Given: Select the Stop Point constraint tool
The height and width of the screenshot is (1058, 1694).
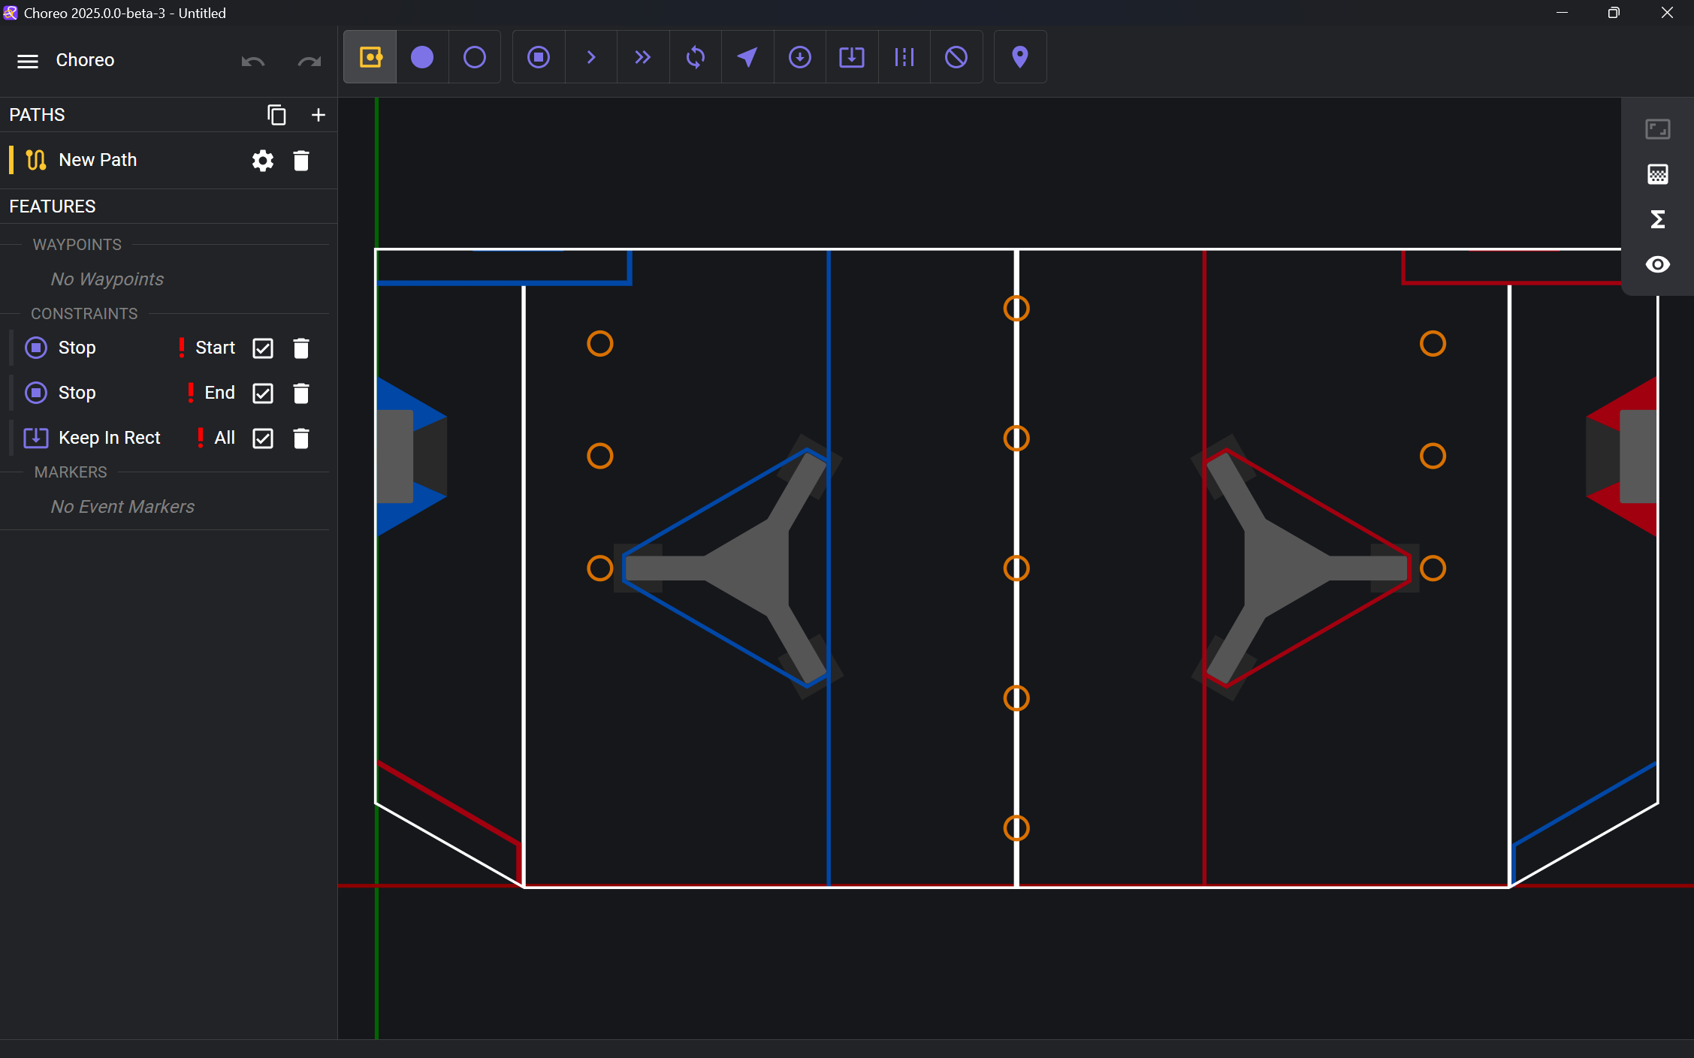Looking at the screenshot, I should (539, 57).
